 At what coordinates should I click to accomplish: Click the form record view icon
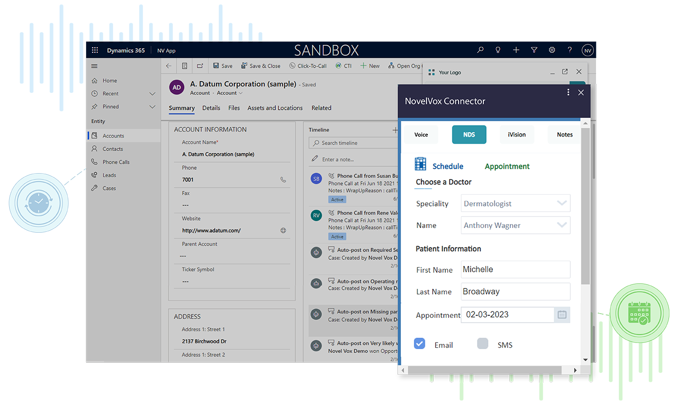coord(184,66)
